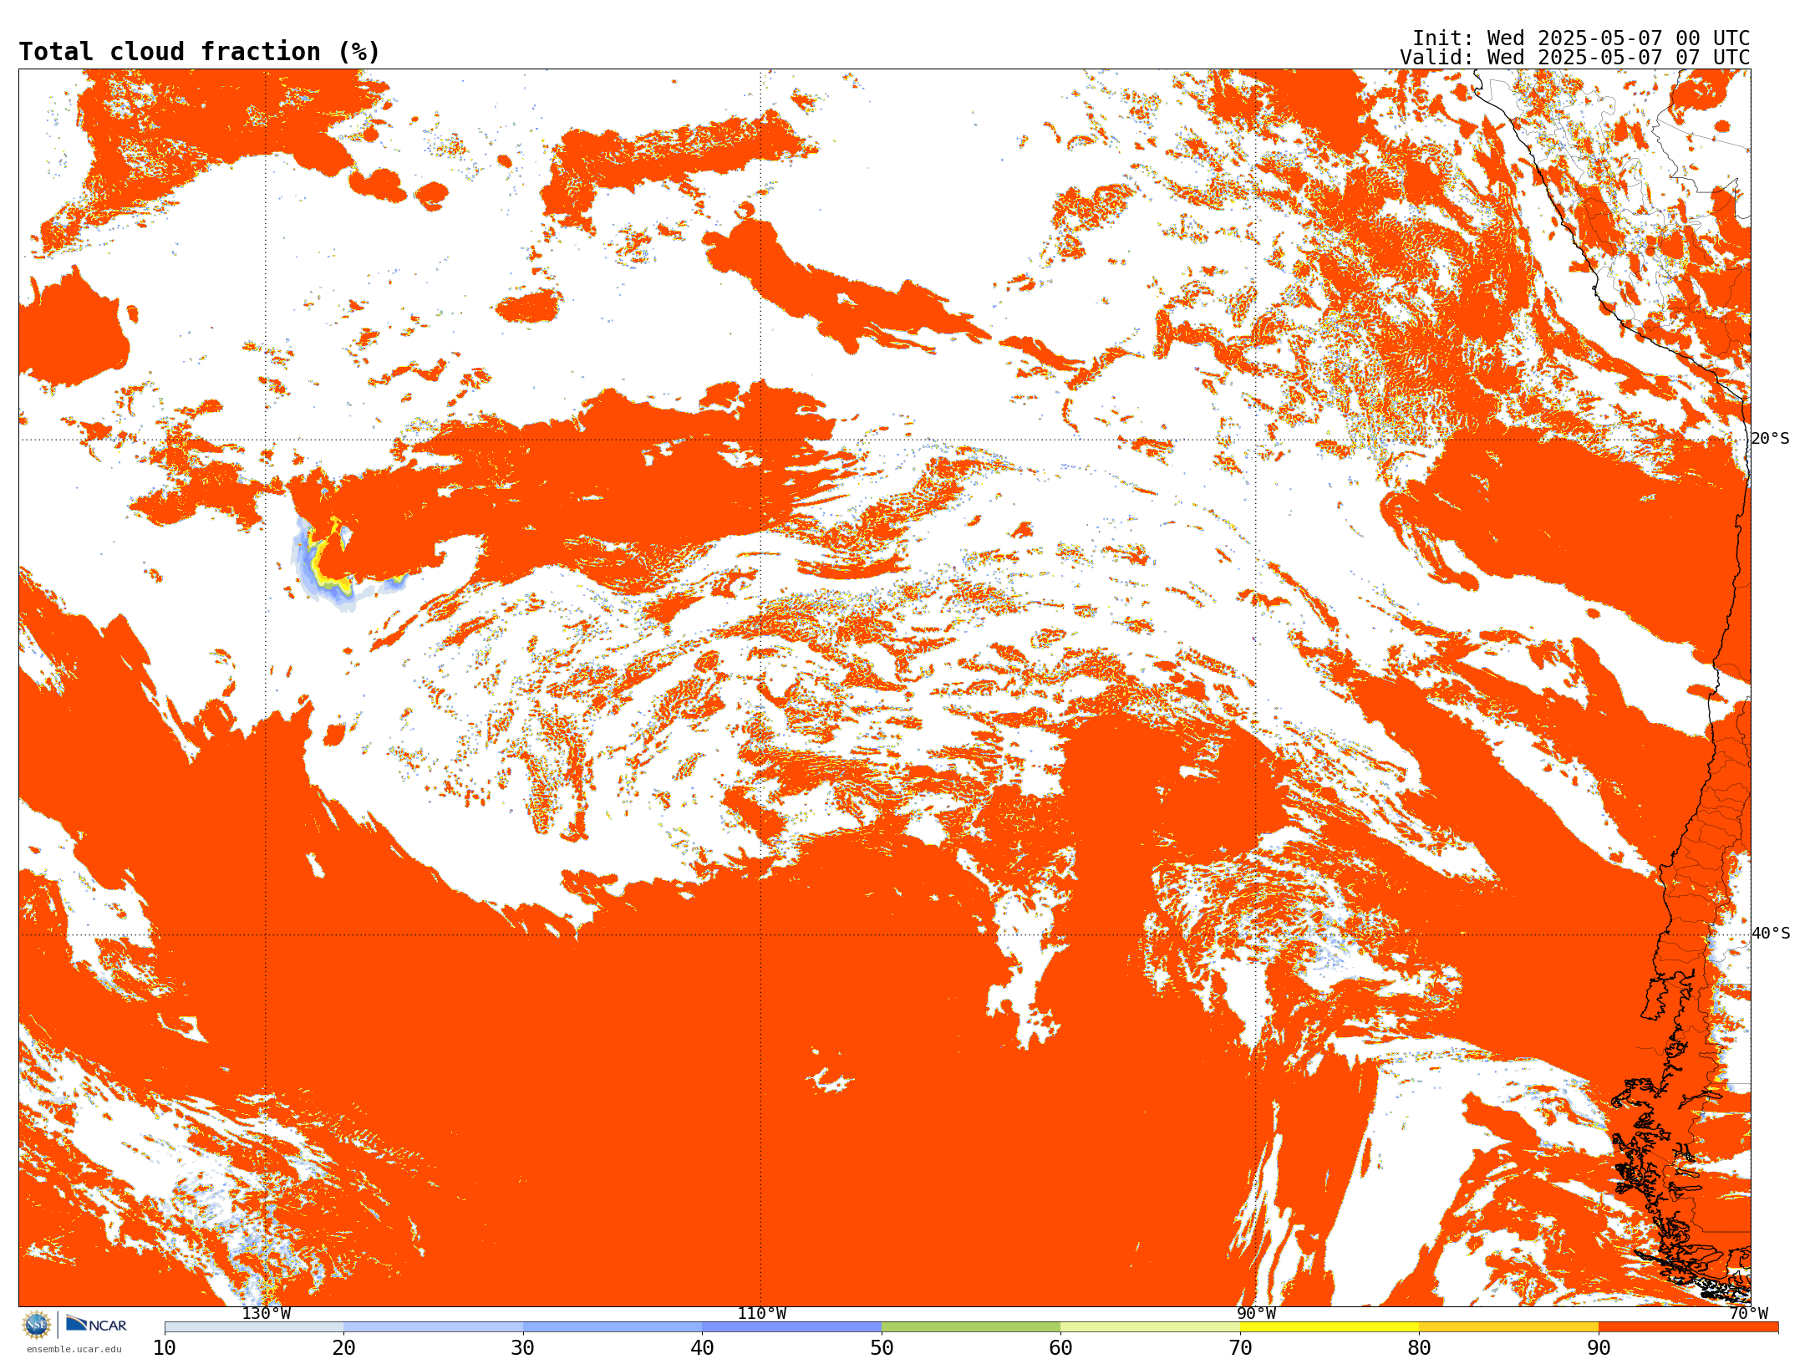Click the colorbar tick label 80
The width and height of the screenshot is (1805, 1359).
tap(1419, 1347)
